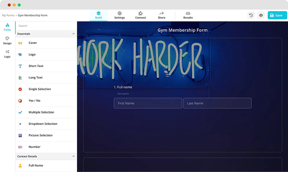Click the Number field label

pyautogui.click(x=35, y=147)
